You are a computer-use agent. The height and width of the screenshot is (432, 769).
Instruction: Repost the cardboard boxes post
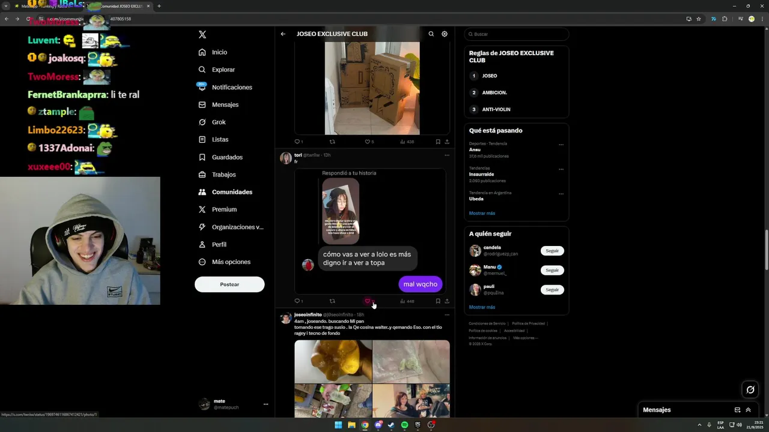pos(332,142)
